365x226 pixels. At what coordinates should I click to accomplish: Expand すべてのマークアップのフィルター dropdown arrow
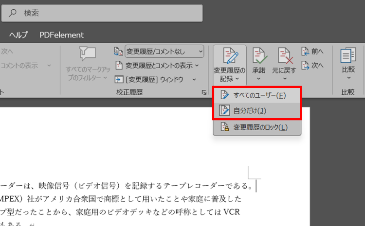[x=105, y=78]
